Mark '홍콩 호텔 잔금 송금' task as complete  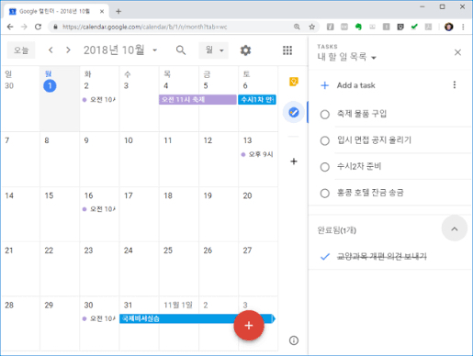pos(325,194)
